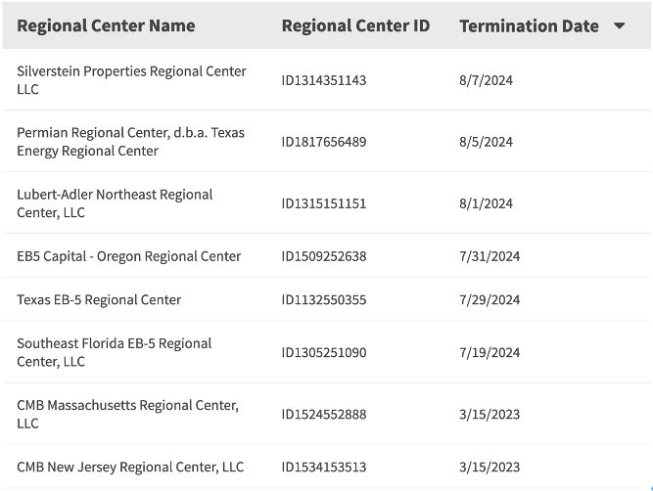Select the ID1817656489 cell

tap(324, 142)
